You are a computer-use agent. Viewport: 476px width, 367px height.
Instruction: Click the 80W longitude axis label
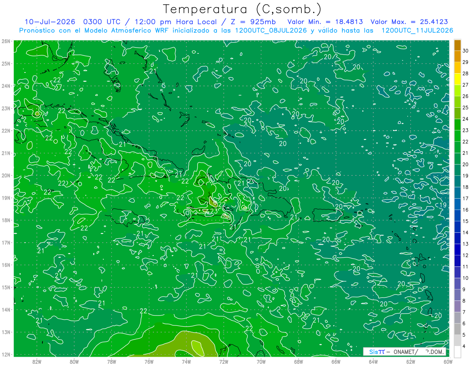click(74, 361)
